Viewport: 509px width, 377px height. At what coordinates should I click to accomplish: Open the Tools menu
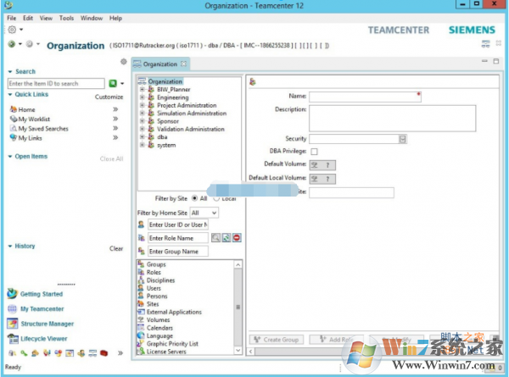[66, 18]
